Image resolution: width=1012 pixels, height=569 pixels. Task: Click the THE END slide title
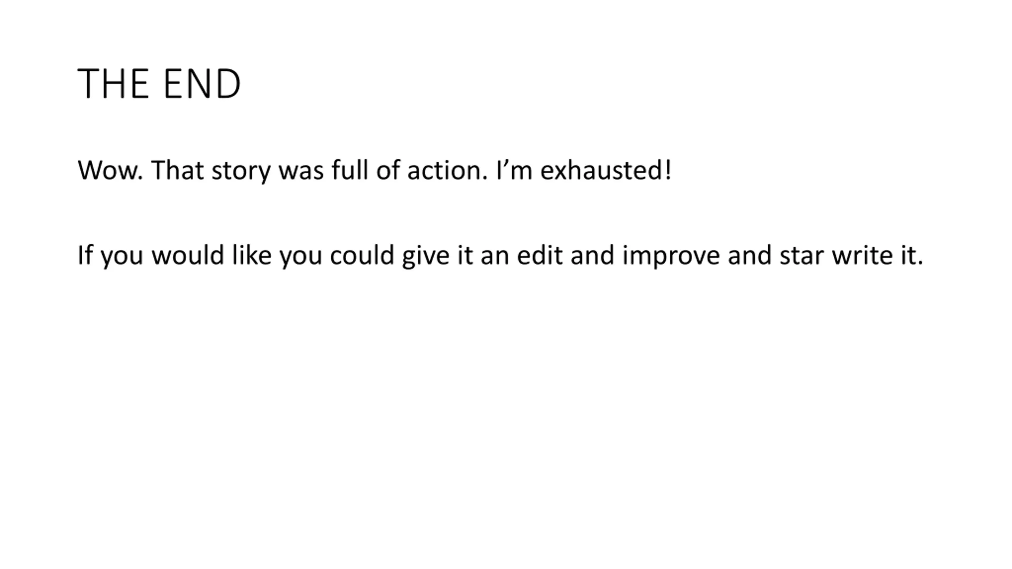pyautogui.click(x=159, y=84)
